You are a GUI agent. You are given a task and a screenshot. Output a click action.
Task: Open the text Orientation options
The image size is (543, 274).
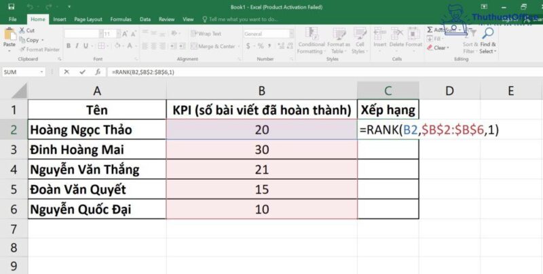click(x=174, y=33)
